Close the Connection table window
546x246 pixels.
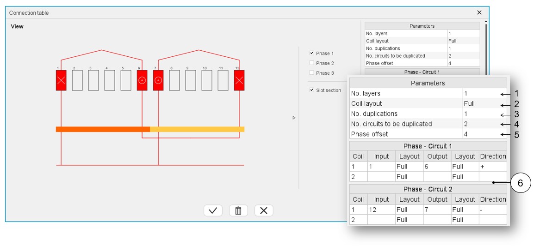pyautogui.click(x=479, y=12)
